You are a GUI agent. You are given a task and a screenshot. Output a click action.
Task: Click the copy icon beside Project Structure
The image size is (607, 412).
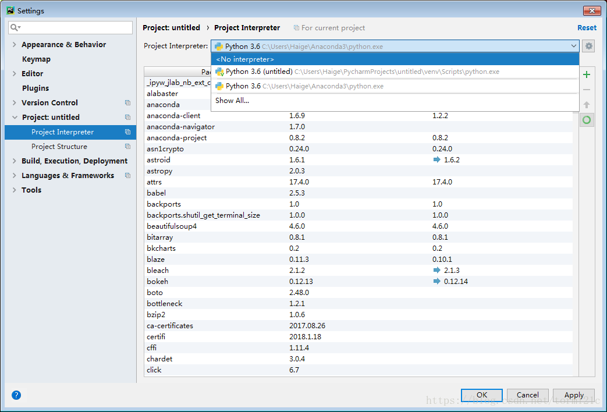[127, 147]
